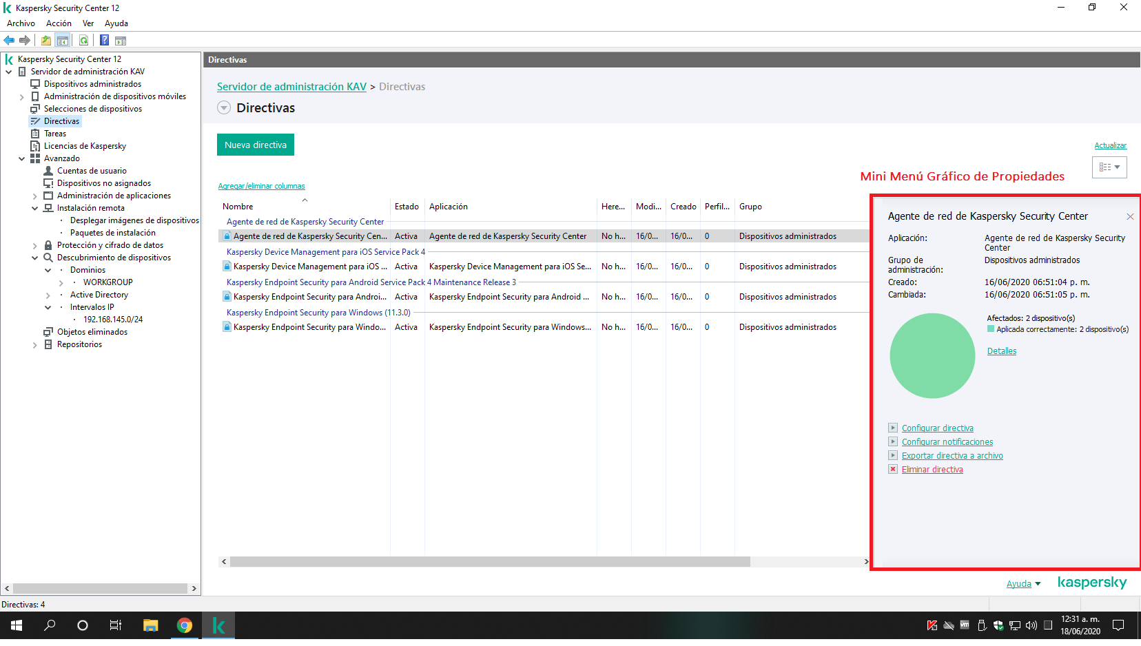The image size is (1141, 646).
Task: Open the Archivo menu
Action: (x=21, y=23)
